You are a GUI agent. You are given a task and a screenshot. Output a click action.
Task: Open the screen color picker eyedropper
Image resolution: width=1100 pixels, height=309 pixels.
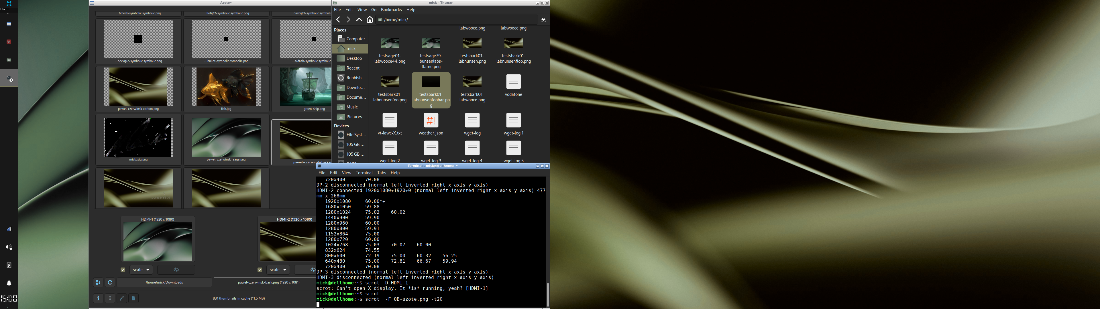[122, 298]
